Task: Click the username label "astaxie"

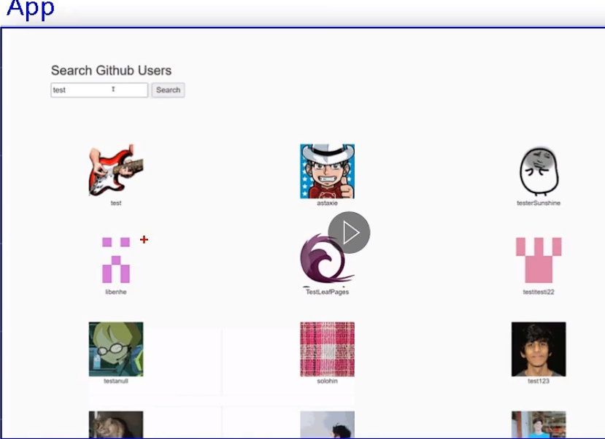Action: 327,203
